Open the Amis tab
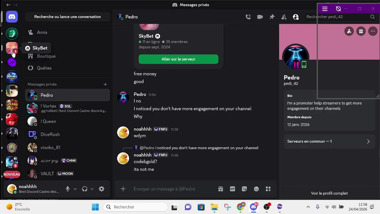The image size is (380, 214). click(68, 32)
